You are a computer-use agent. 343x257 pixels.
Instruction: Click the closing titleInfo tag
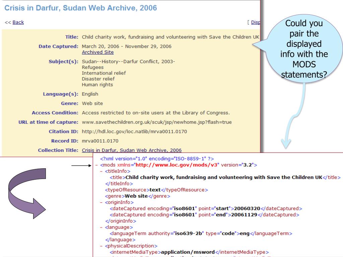point(119,184)
